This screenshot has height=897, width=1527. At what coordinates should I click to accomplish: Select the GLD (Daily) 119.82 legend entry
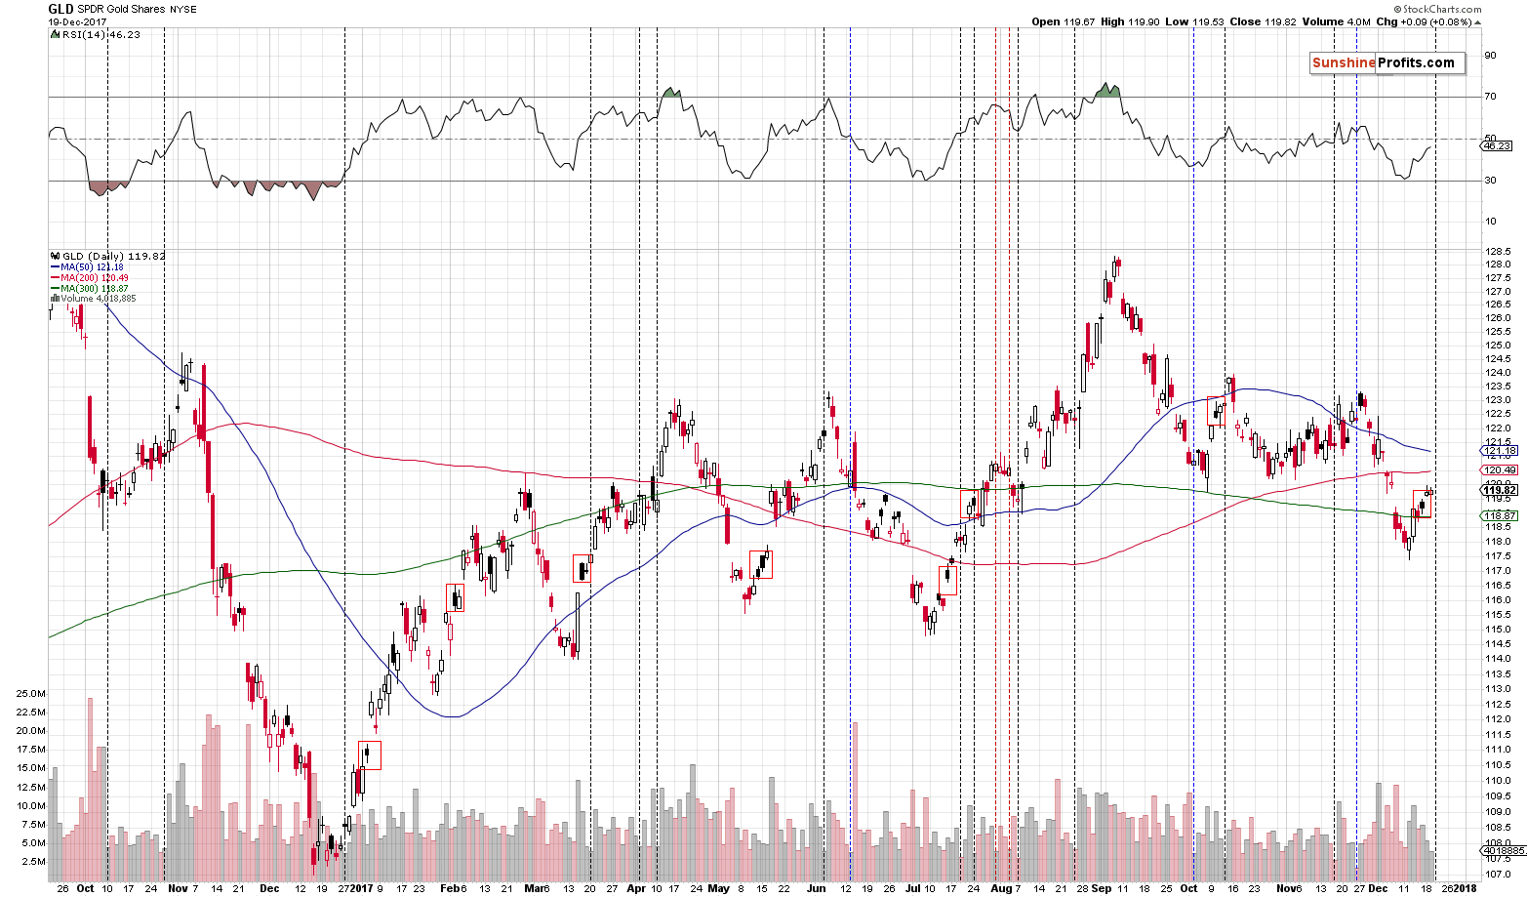(x=107, y=256)
